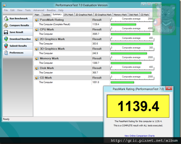Click the Preferences button label
Viewport: 181px width, 144px height.
click(x=16, y=53)
